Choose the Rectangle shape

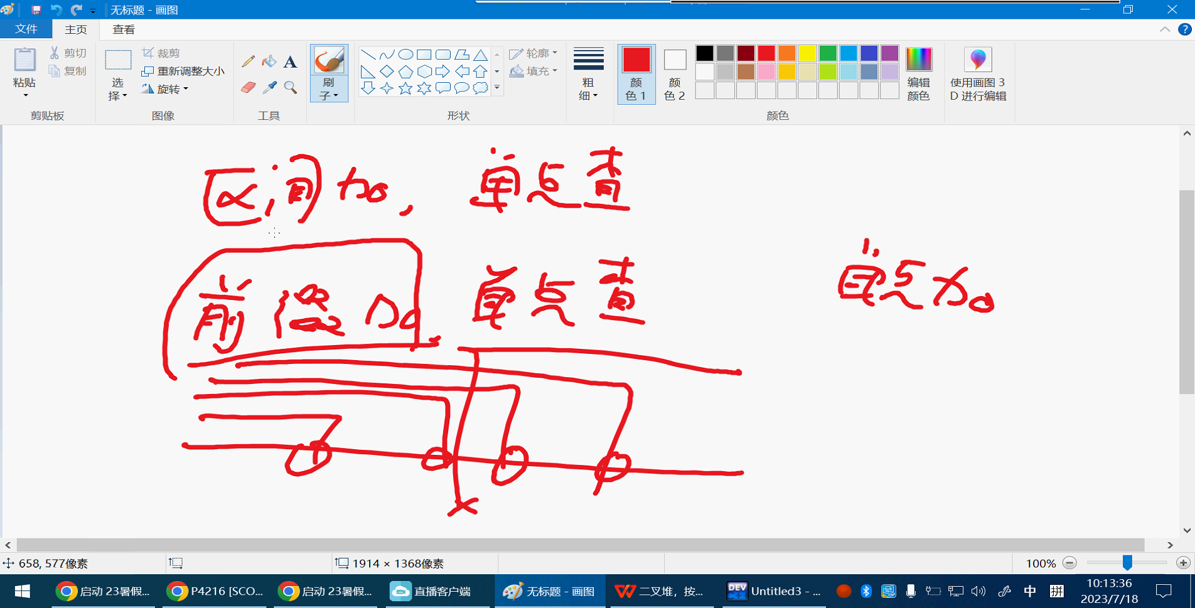click(424, 55)
